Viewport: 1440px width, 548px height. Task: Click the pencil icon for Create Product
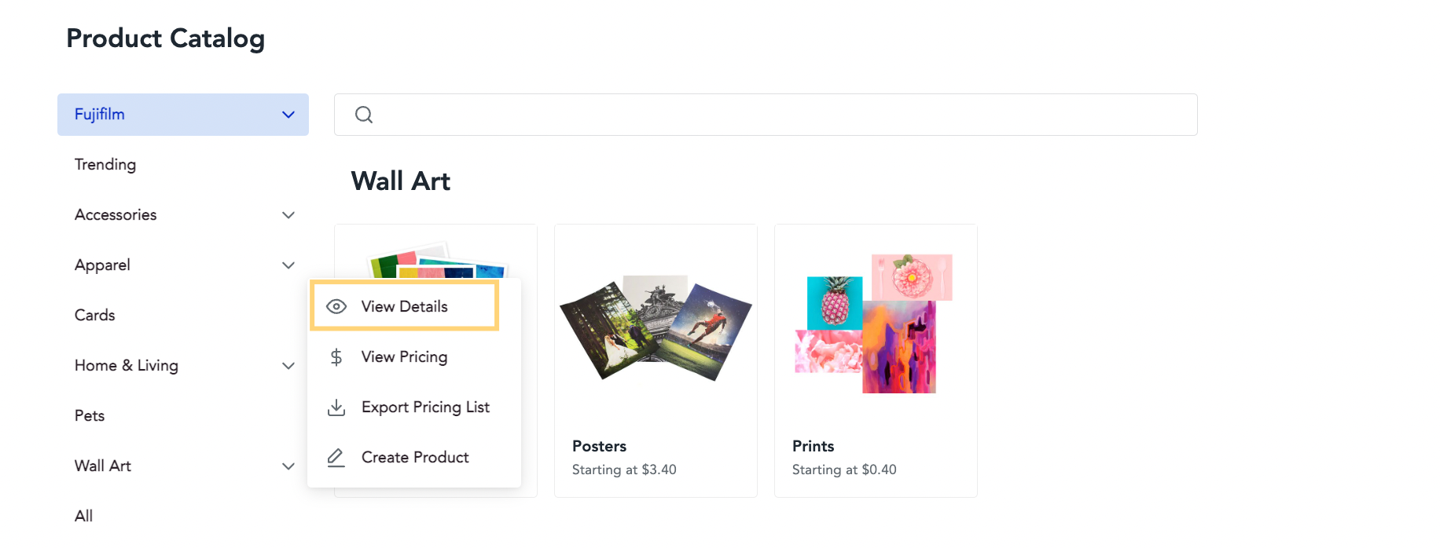point(336,458)
